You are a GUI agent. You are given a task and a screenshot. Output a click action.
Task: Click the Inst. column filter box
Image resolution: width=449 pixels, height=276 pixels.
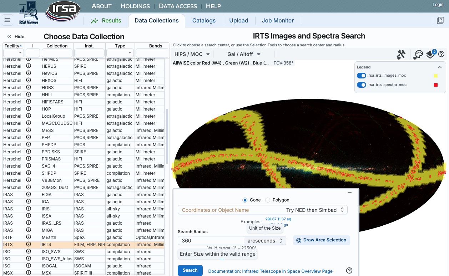pos(89,53)
